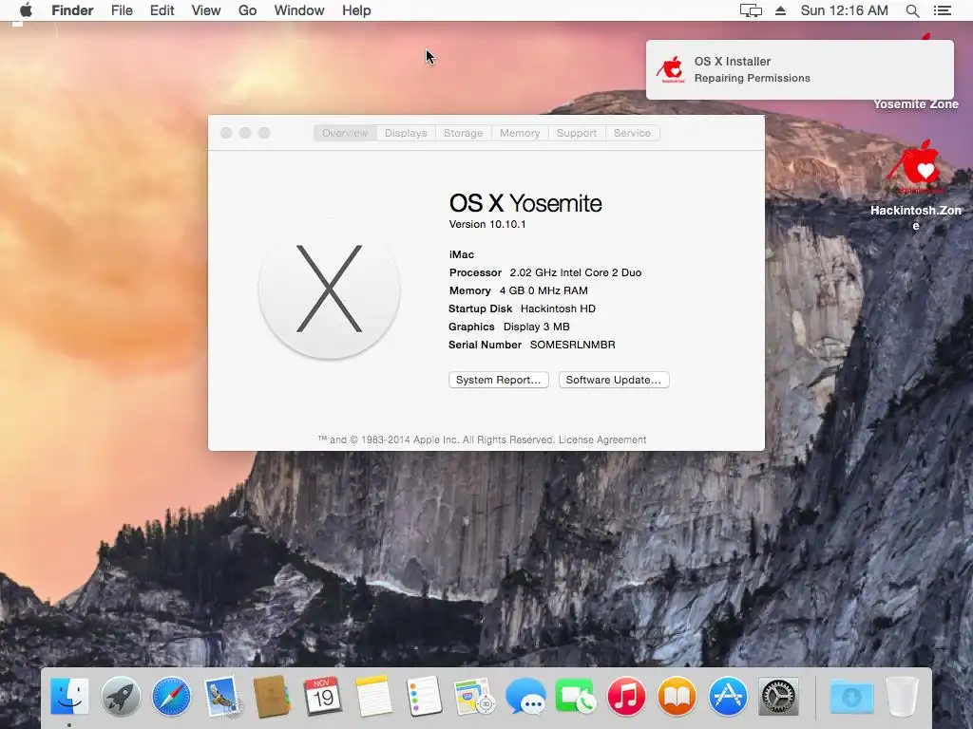The image size is (973, 729).
Task: Open Notes yellow pad icon in Dock
Action: pyautogui.click(x=373, y=696)
